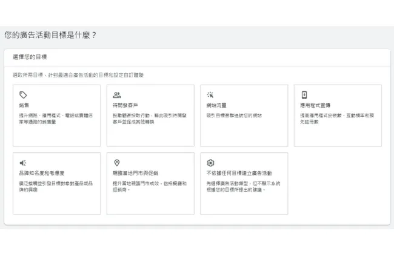This screenshot has height=260, width=394.
Task: Choose the 品牌知名度和考慮度 goal title
Action: [42, 173]
